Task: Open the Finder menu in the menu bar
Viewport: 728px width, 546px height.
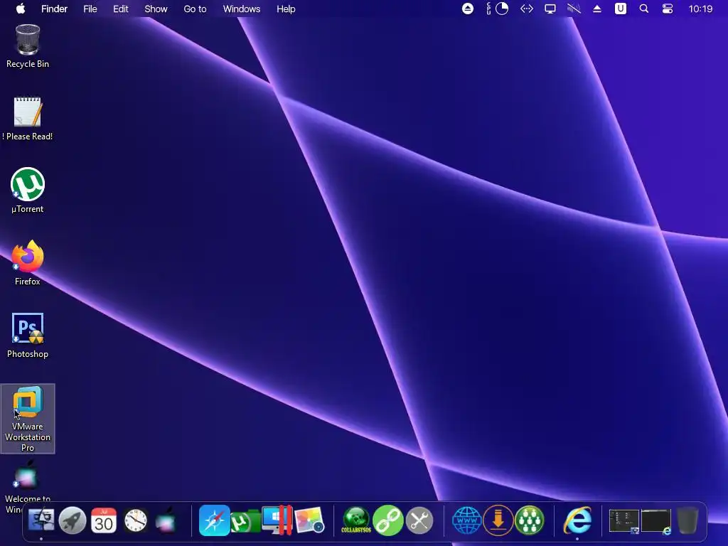Action: pyautogui.click(x=54, y=9)
